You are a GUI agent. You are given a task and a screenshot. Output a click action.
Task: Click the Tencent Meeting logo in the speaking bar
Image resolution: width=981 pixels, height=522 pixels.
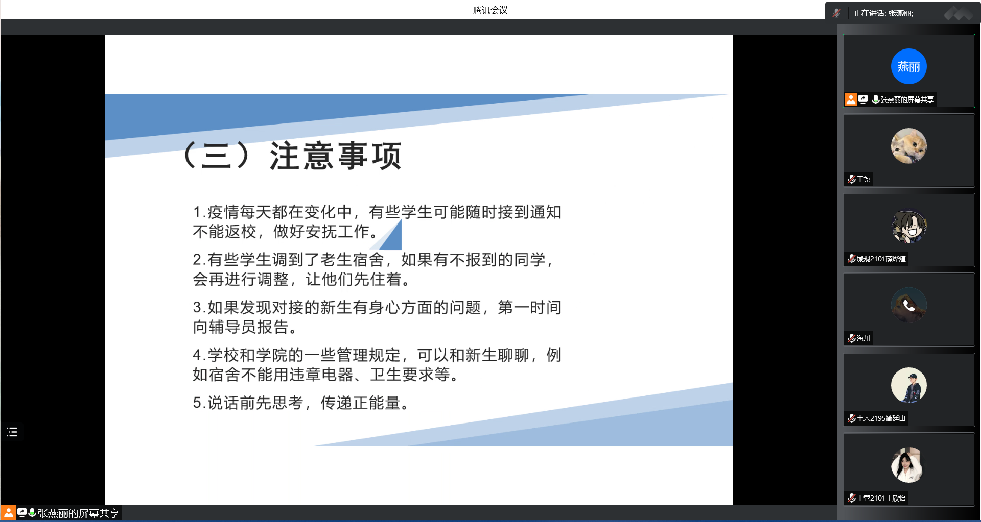[x=957, y=13]
